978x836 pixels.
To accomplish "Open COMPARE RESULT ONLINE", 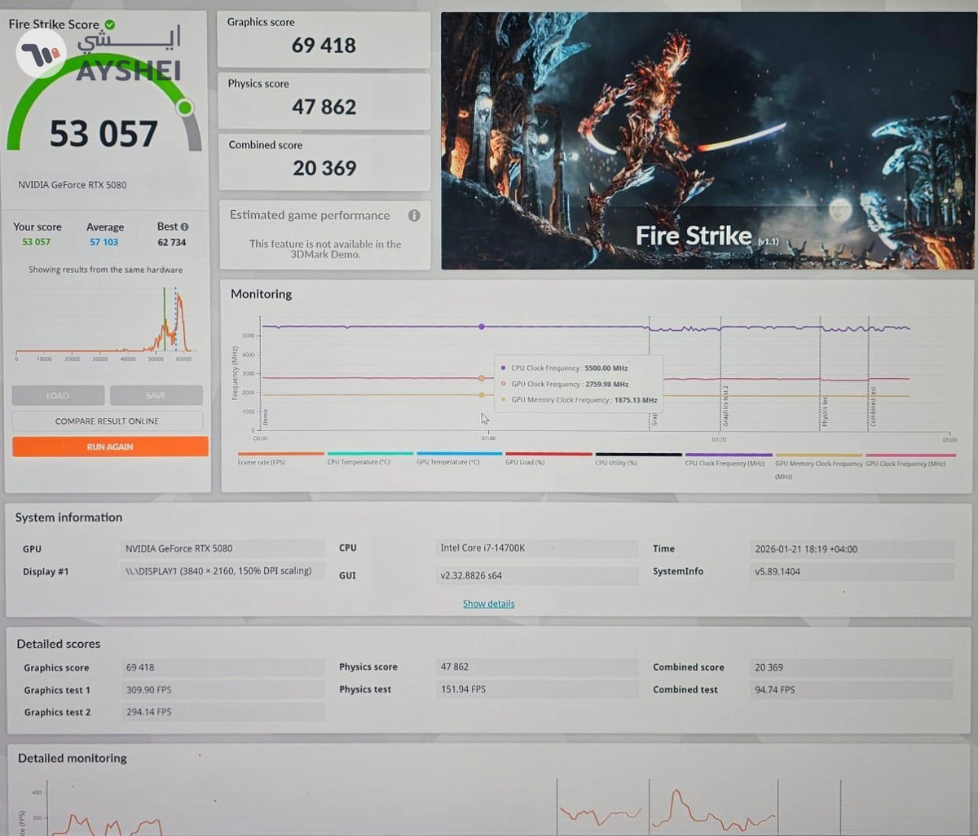I will click(x=107, y=421).
